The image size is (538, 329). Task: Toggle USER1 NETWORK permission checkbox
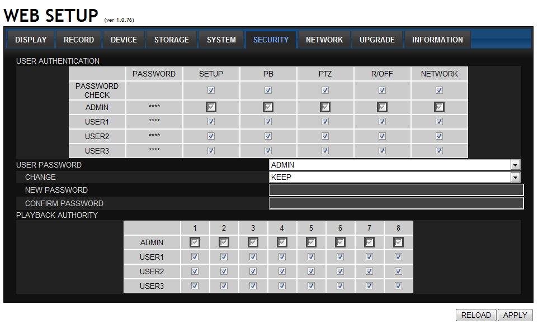click(439, 122)
